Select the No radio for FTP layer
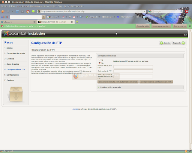This screenshot has width=192, height=153. tap(100, 63)
